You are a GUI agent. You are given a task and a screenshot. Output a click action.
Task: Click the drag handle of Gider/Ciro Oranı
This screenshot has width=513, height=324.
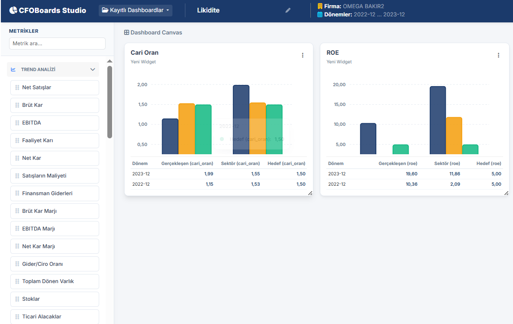[17, 264]
